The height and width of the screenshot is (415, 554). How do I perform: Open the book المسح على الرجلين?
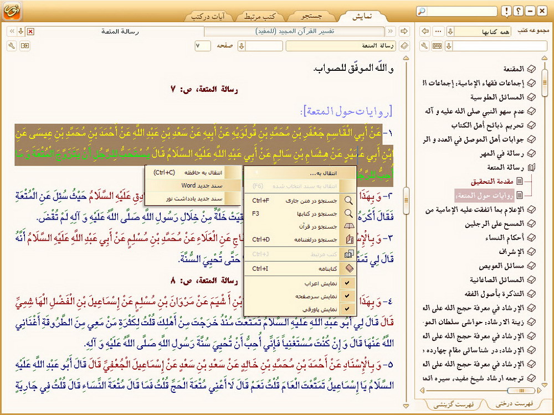click(x=494, y=224)
